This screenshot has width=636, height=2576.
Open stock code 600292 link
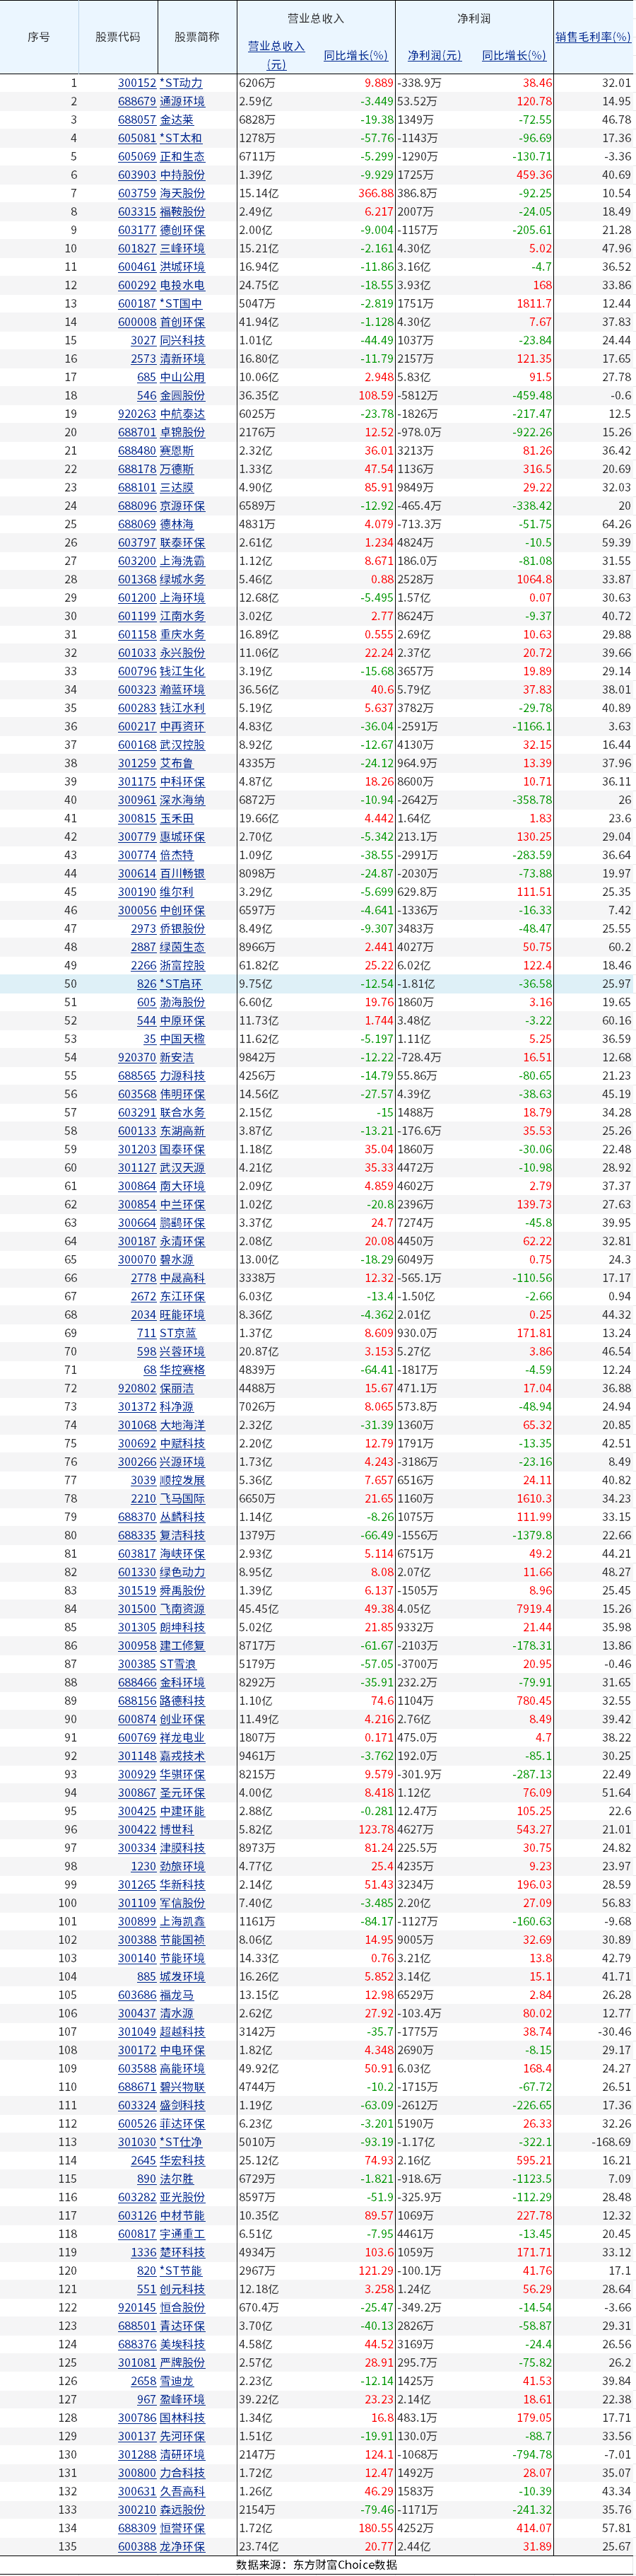click(137, 286)
